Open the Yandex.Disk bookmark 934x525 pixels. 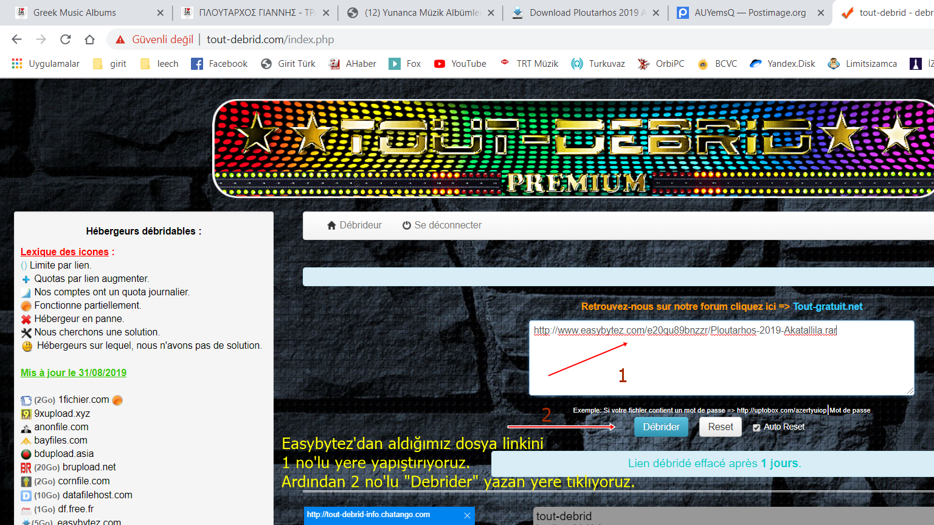783,64
